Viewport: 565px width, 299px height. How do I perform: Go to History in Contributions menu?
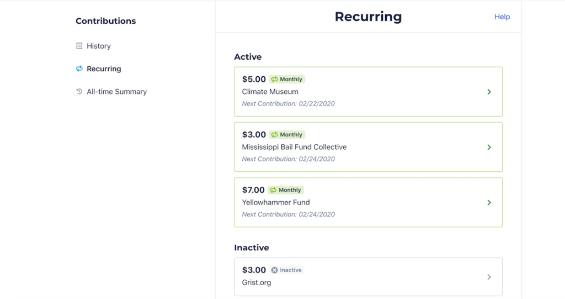pyautogui.click(x=98, y=46)
